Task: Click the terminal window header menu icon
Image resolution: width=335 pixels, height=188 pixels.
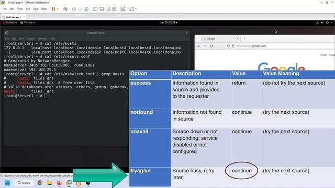Action: [x=7, y=33]
